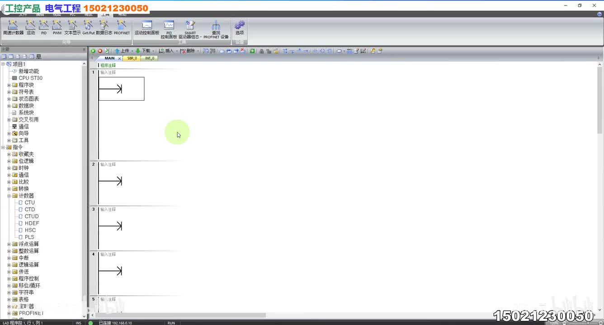Click 删除 delete button
Viewport: 604px width, 325px height.
click(x=188, y=51)
